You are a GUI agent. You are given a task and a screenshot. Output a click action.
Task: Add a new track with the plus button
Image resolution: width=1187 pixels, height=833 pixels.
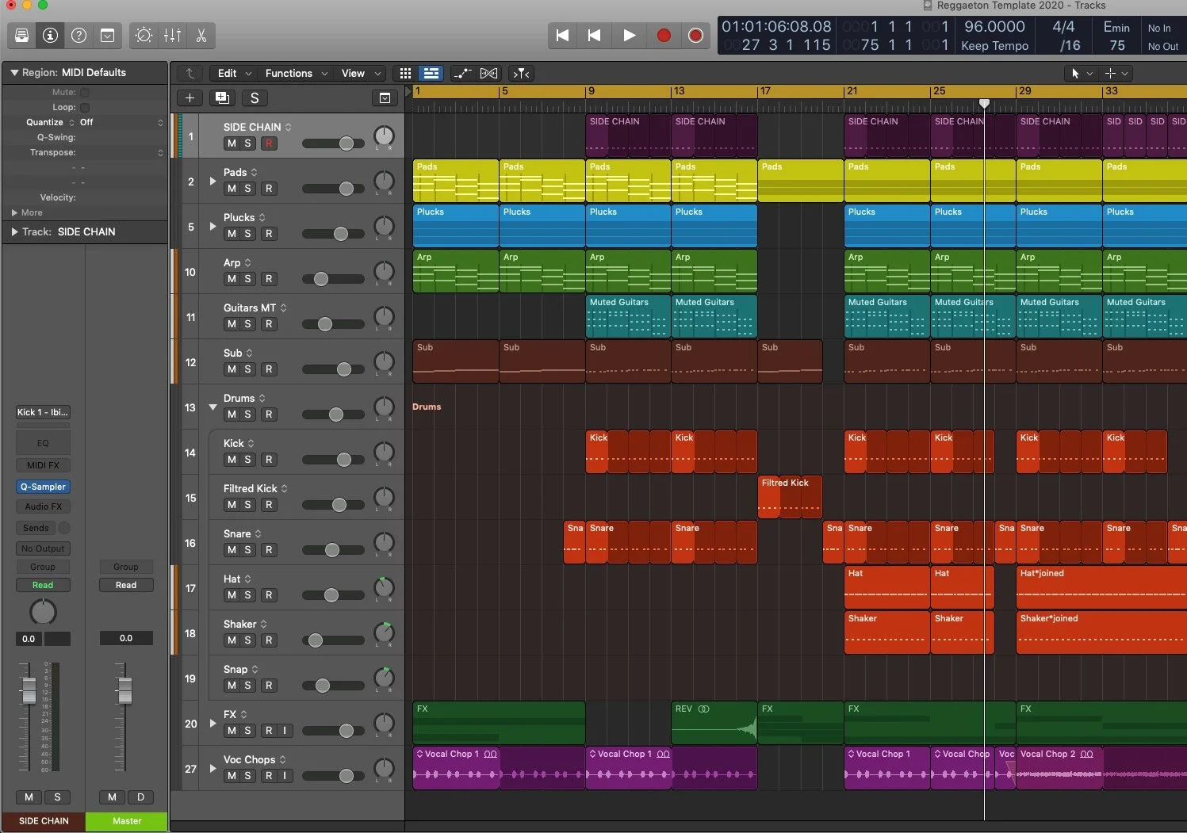[x=190, y=98]
